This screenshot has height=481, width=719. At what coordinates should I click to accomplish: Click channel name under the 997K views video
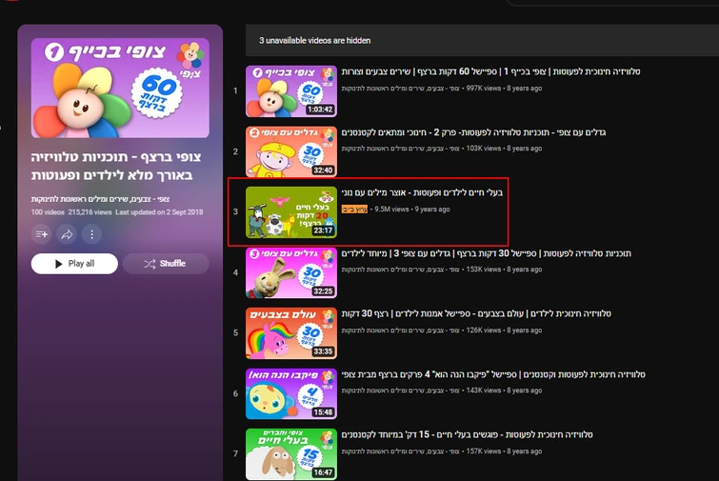point(400,88)
